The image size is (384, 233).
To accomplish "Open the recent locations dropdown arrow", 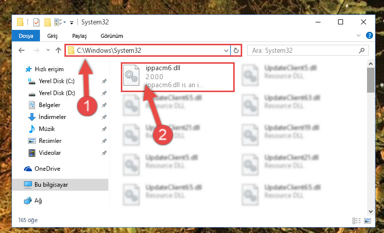I will click(x=48, y=50).
